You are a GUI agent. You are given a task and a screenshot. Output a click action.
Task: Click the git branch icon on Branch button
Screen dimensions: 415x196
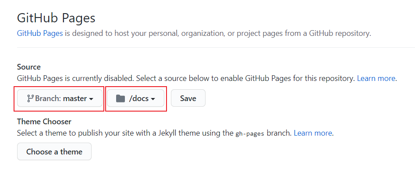[30, 98]
